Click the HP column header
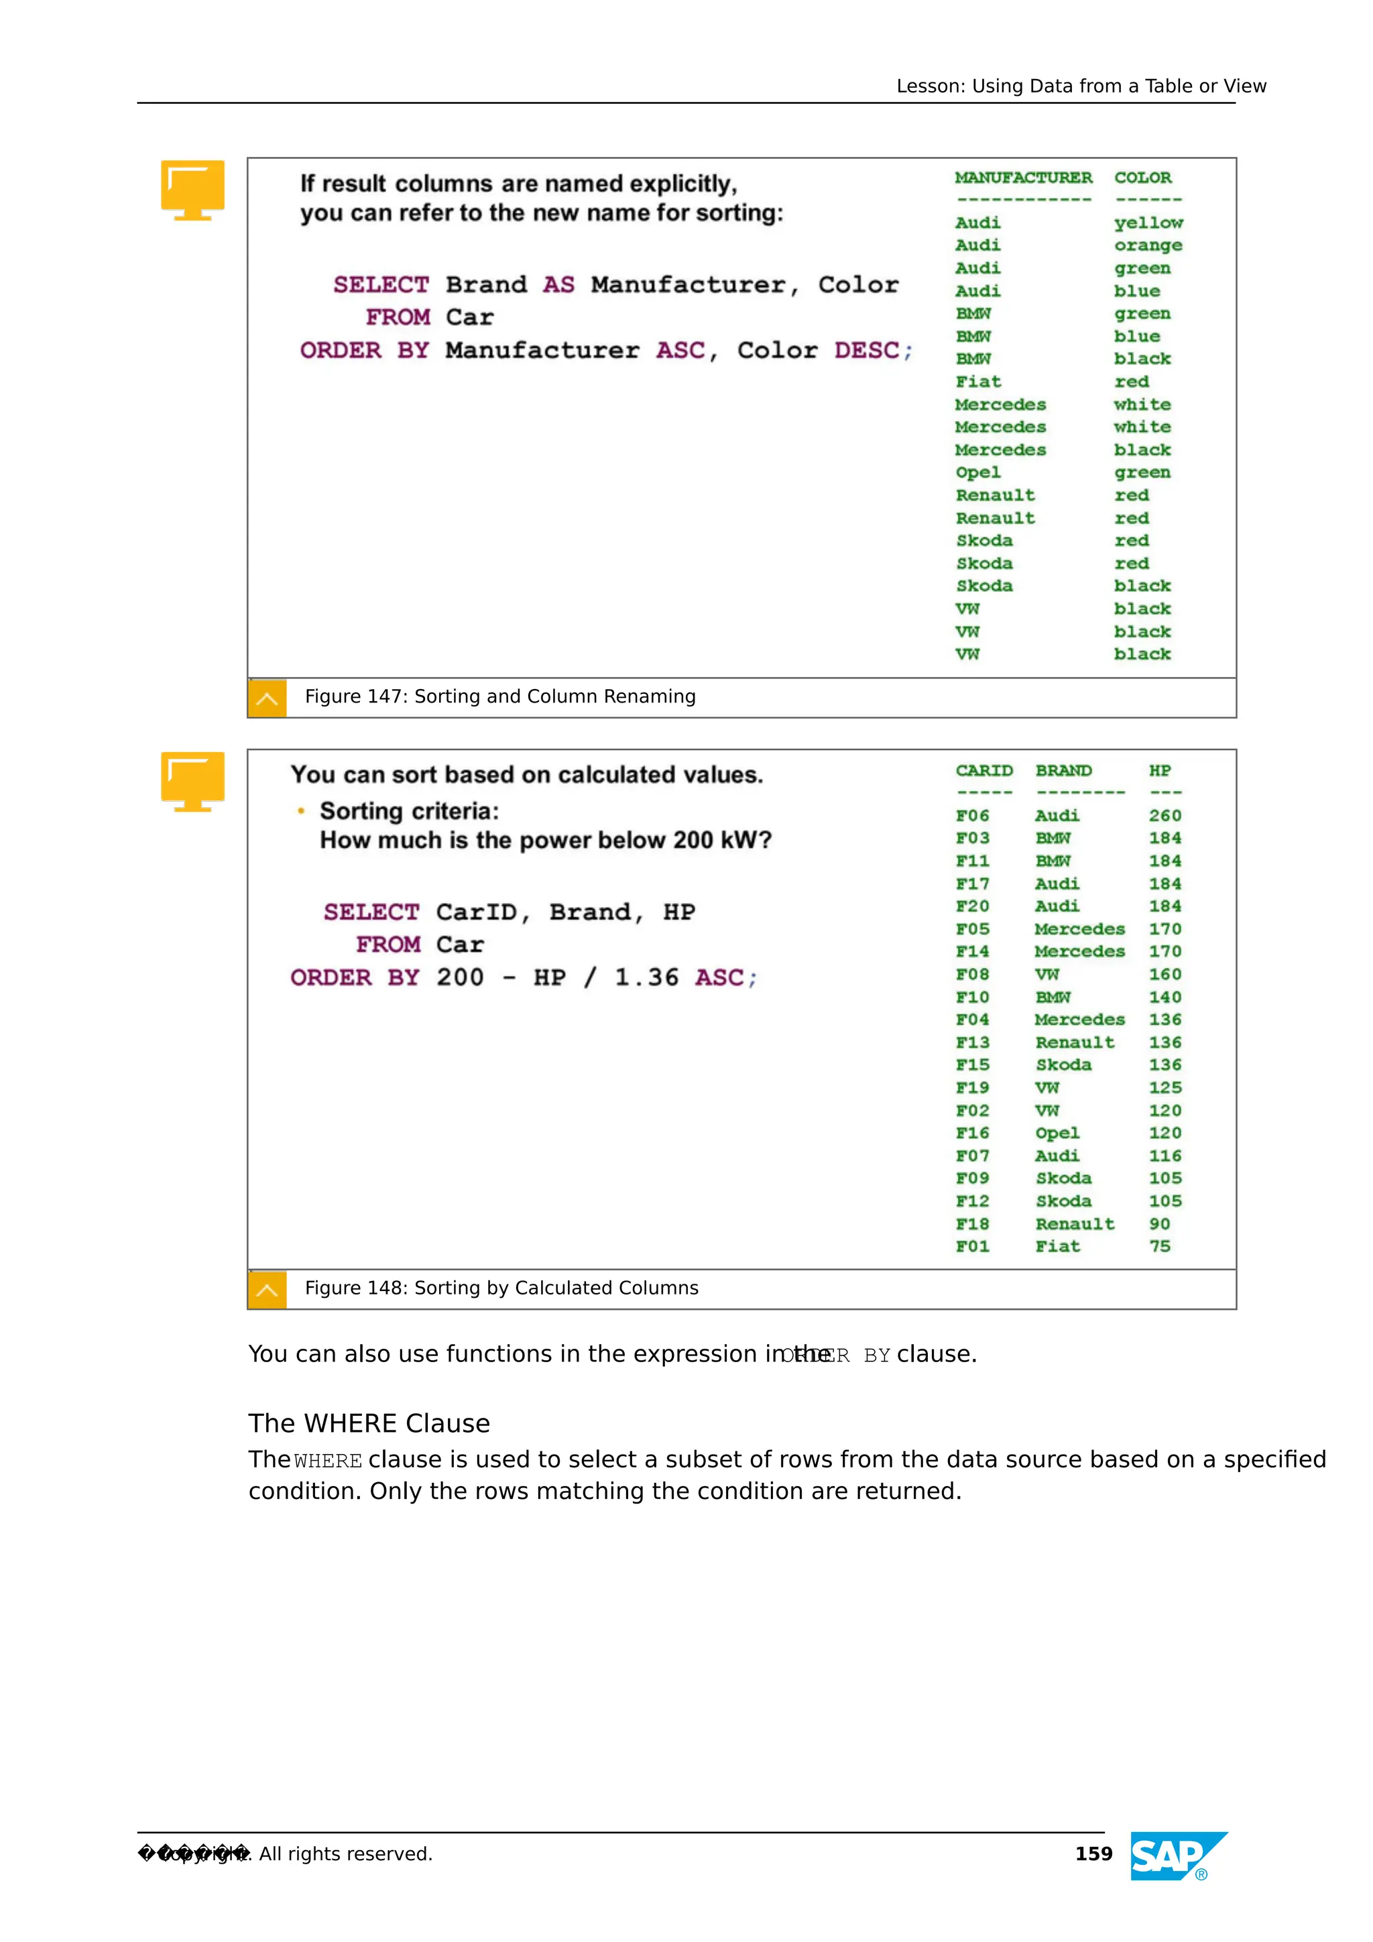Viewport: 1373px width, 1942px height. [x=1159, y=770]
